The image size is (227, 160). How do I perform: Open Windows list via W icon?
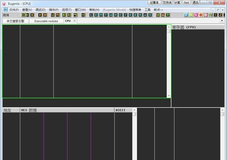111,15
